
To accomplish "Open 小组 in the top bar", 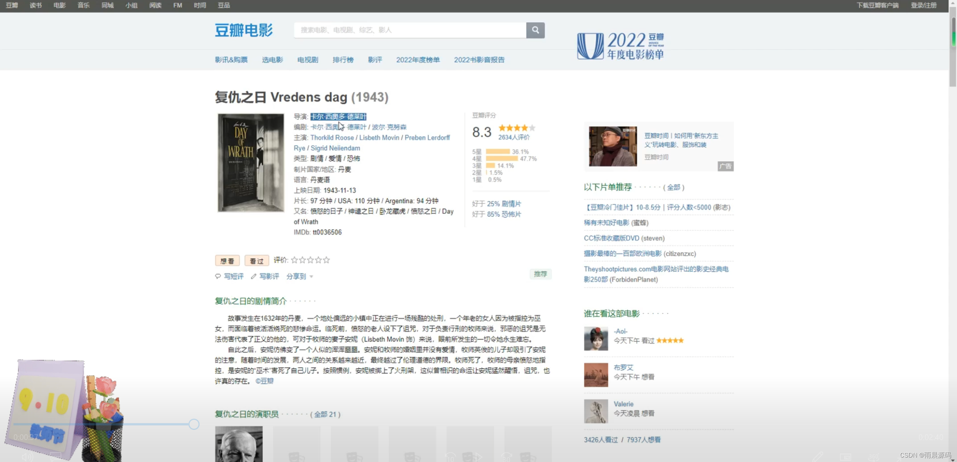I will click(131, 5).
